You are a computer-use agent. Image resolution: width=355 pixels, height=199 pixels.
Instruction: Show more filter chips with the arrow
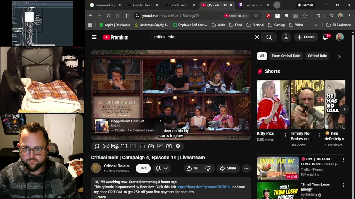339,56
